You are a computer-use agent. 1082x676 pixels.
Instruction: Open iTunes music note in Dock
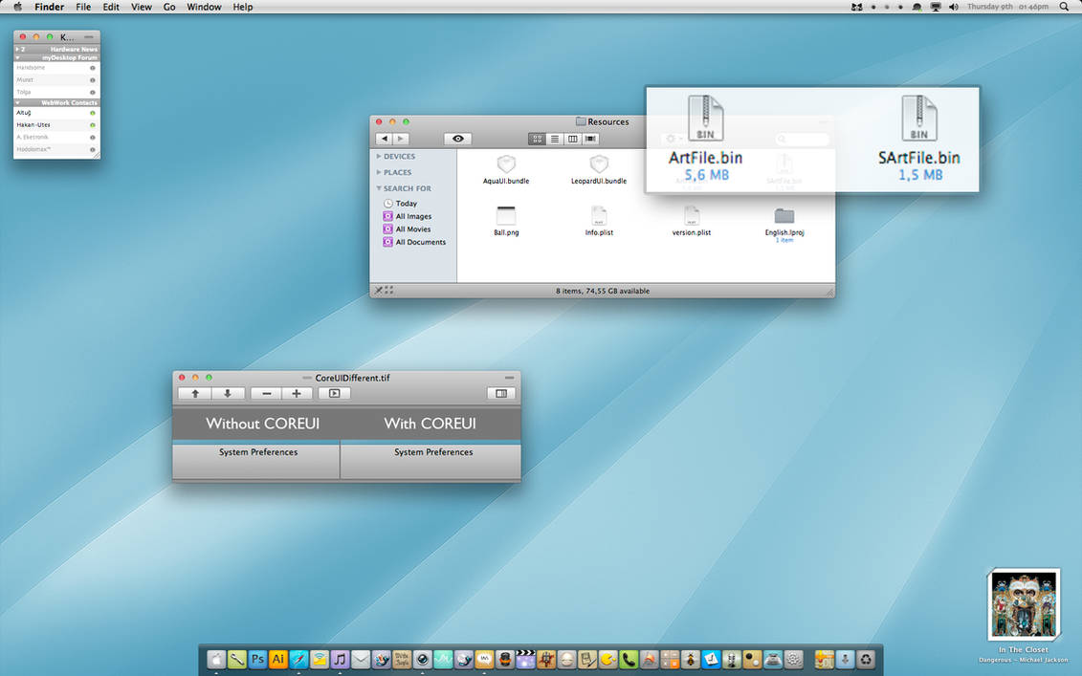[340, 660]
